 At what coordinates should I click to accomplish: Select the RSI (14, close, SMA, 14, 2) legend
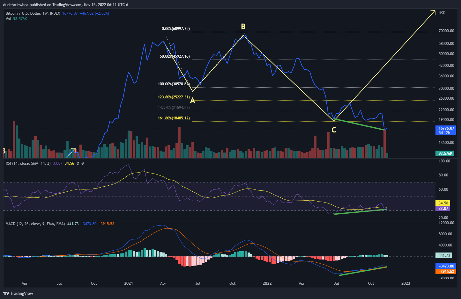pyautogui.click(x=28, y=163)
